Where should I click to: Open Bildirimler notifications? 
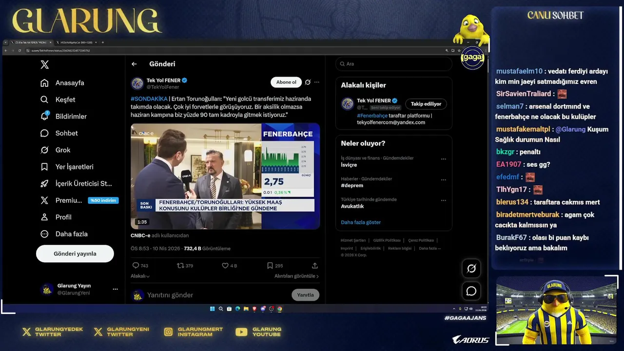tap(63, 117)
